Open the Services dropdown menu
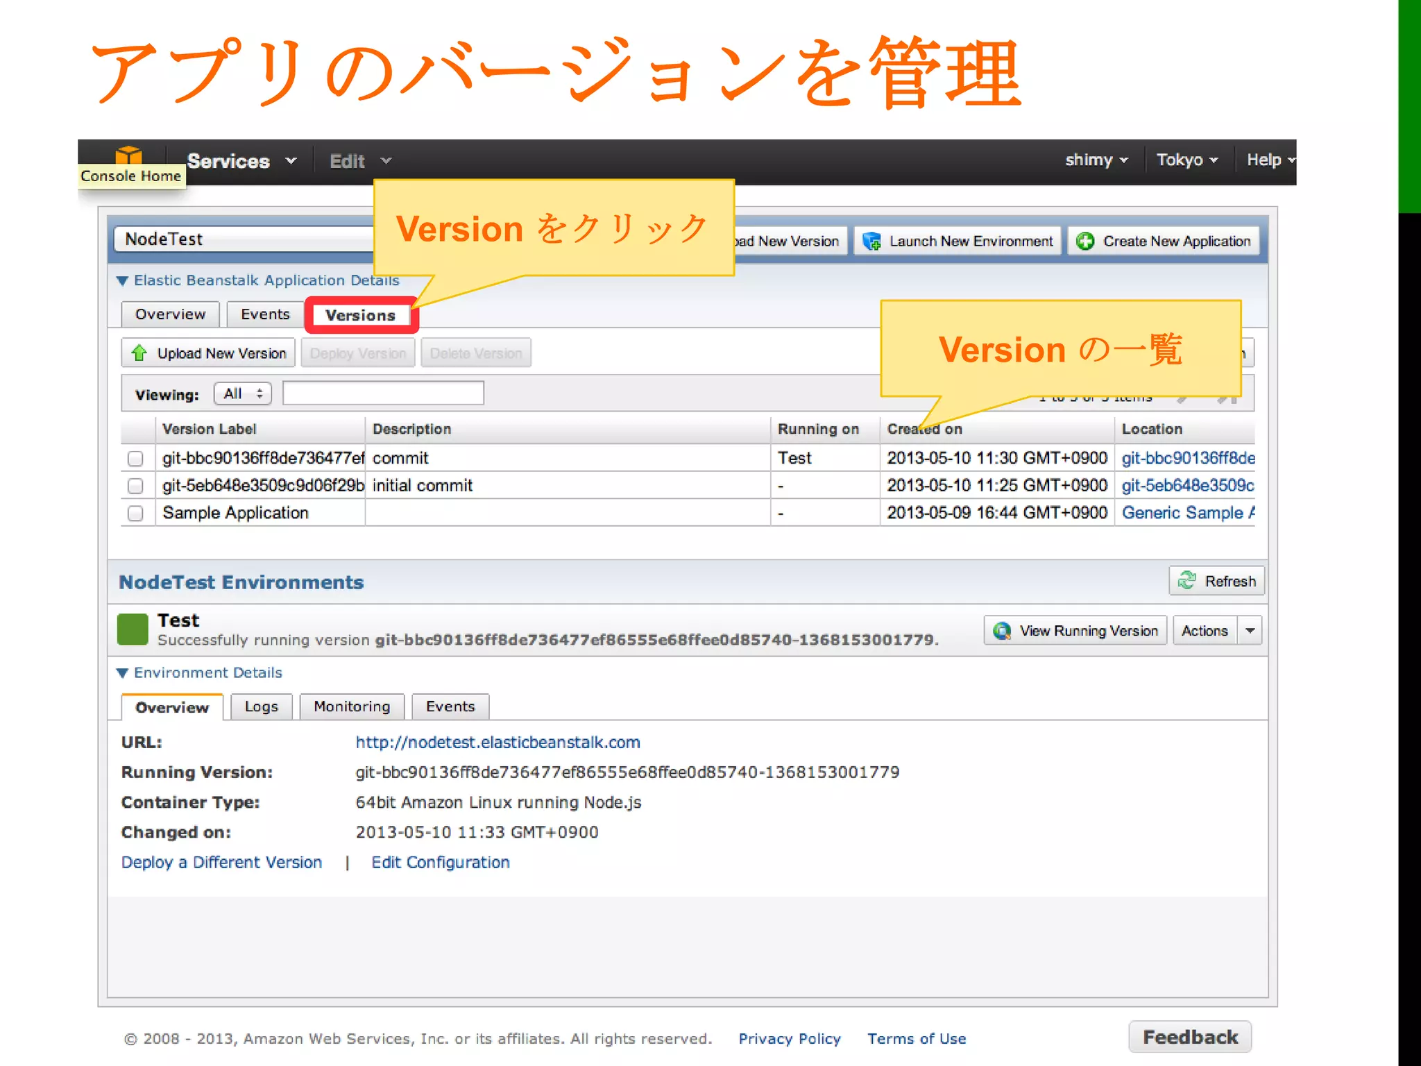This screenshot has width=1421, height=1066. [242, 161]
